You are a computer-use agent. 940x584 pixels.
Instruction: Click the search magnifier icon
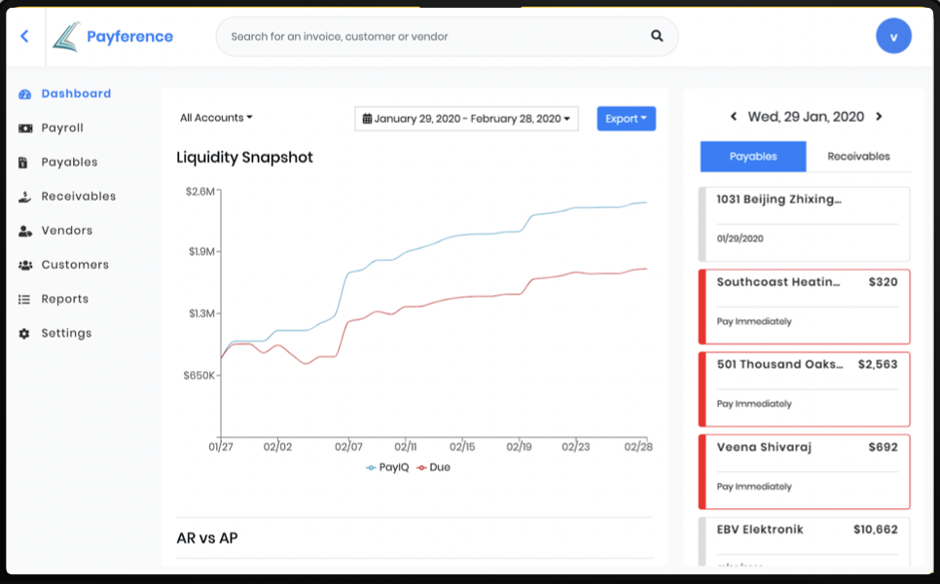[x=655, y=35]
